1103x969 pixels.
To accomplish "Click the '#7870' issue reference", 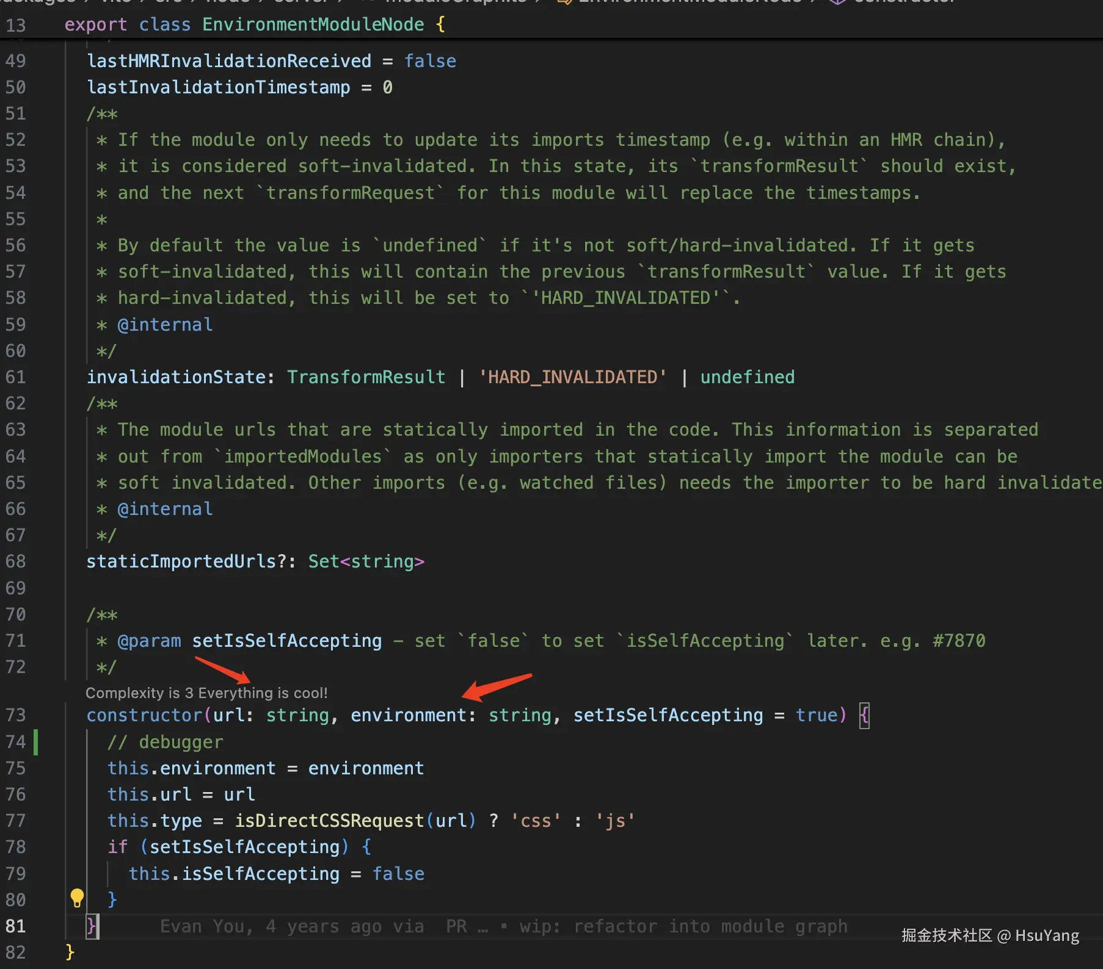I will pyautogui.click(x=959, y=641).
